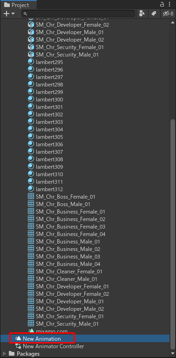Viewport: 176px width, 358px height.
Task: Select prefab SM_Chr_Developer_Female_02 cube icon
Action: [31, 25]
